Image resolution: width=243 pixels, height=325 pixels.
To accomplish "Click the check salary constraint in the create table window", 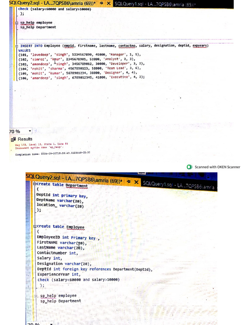I will click(78, 280).
